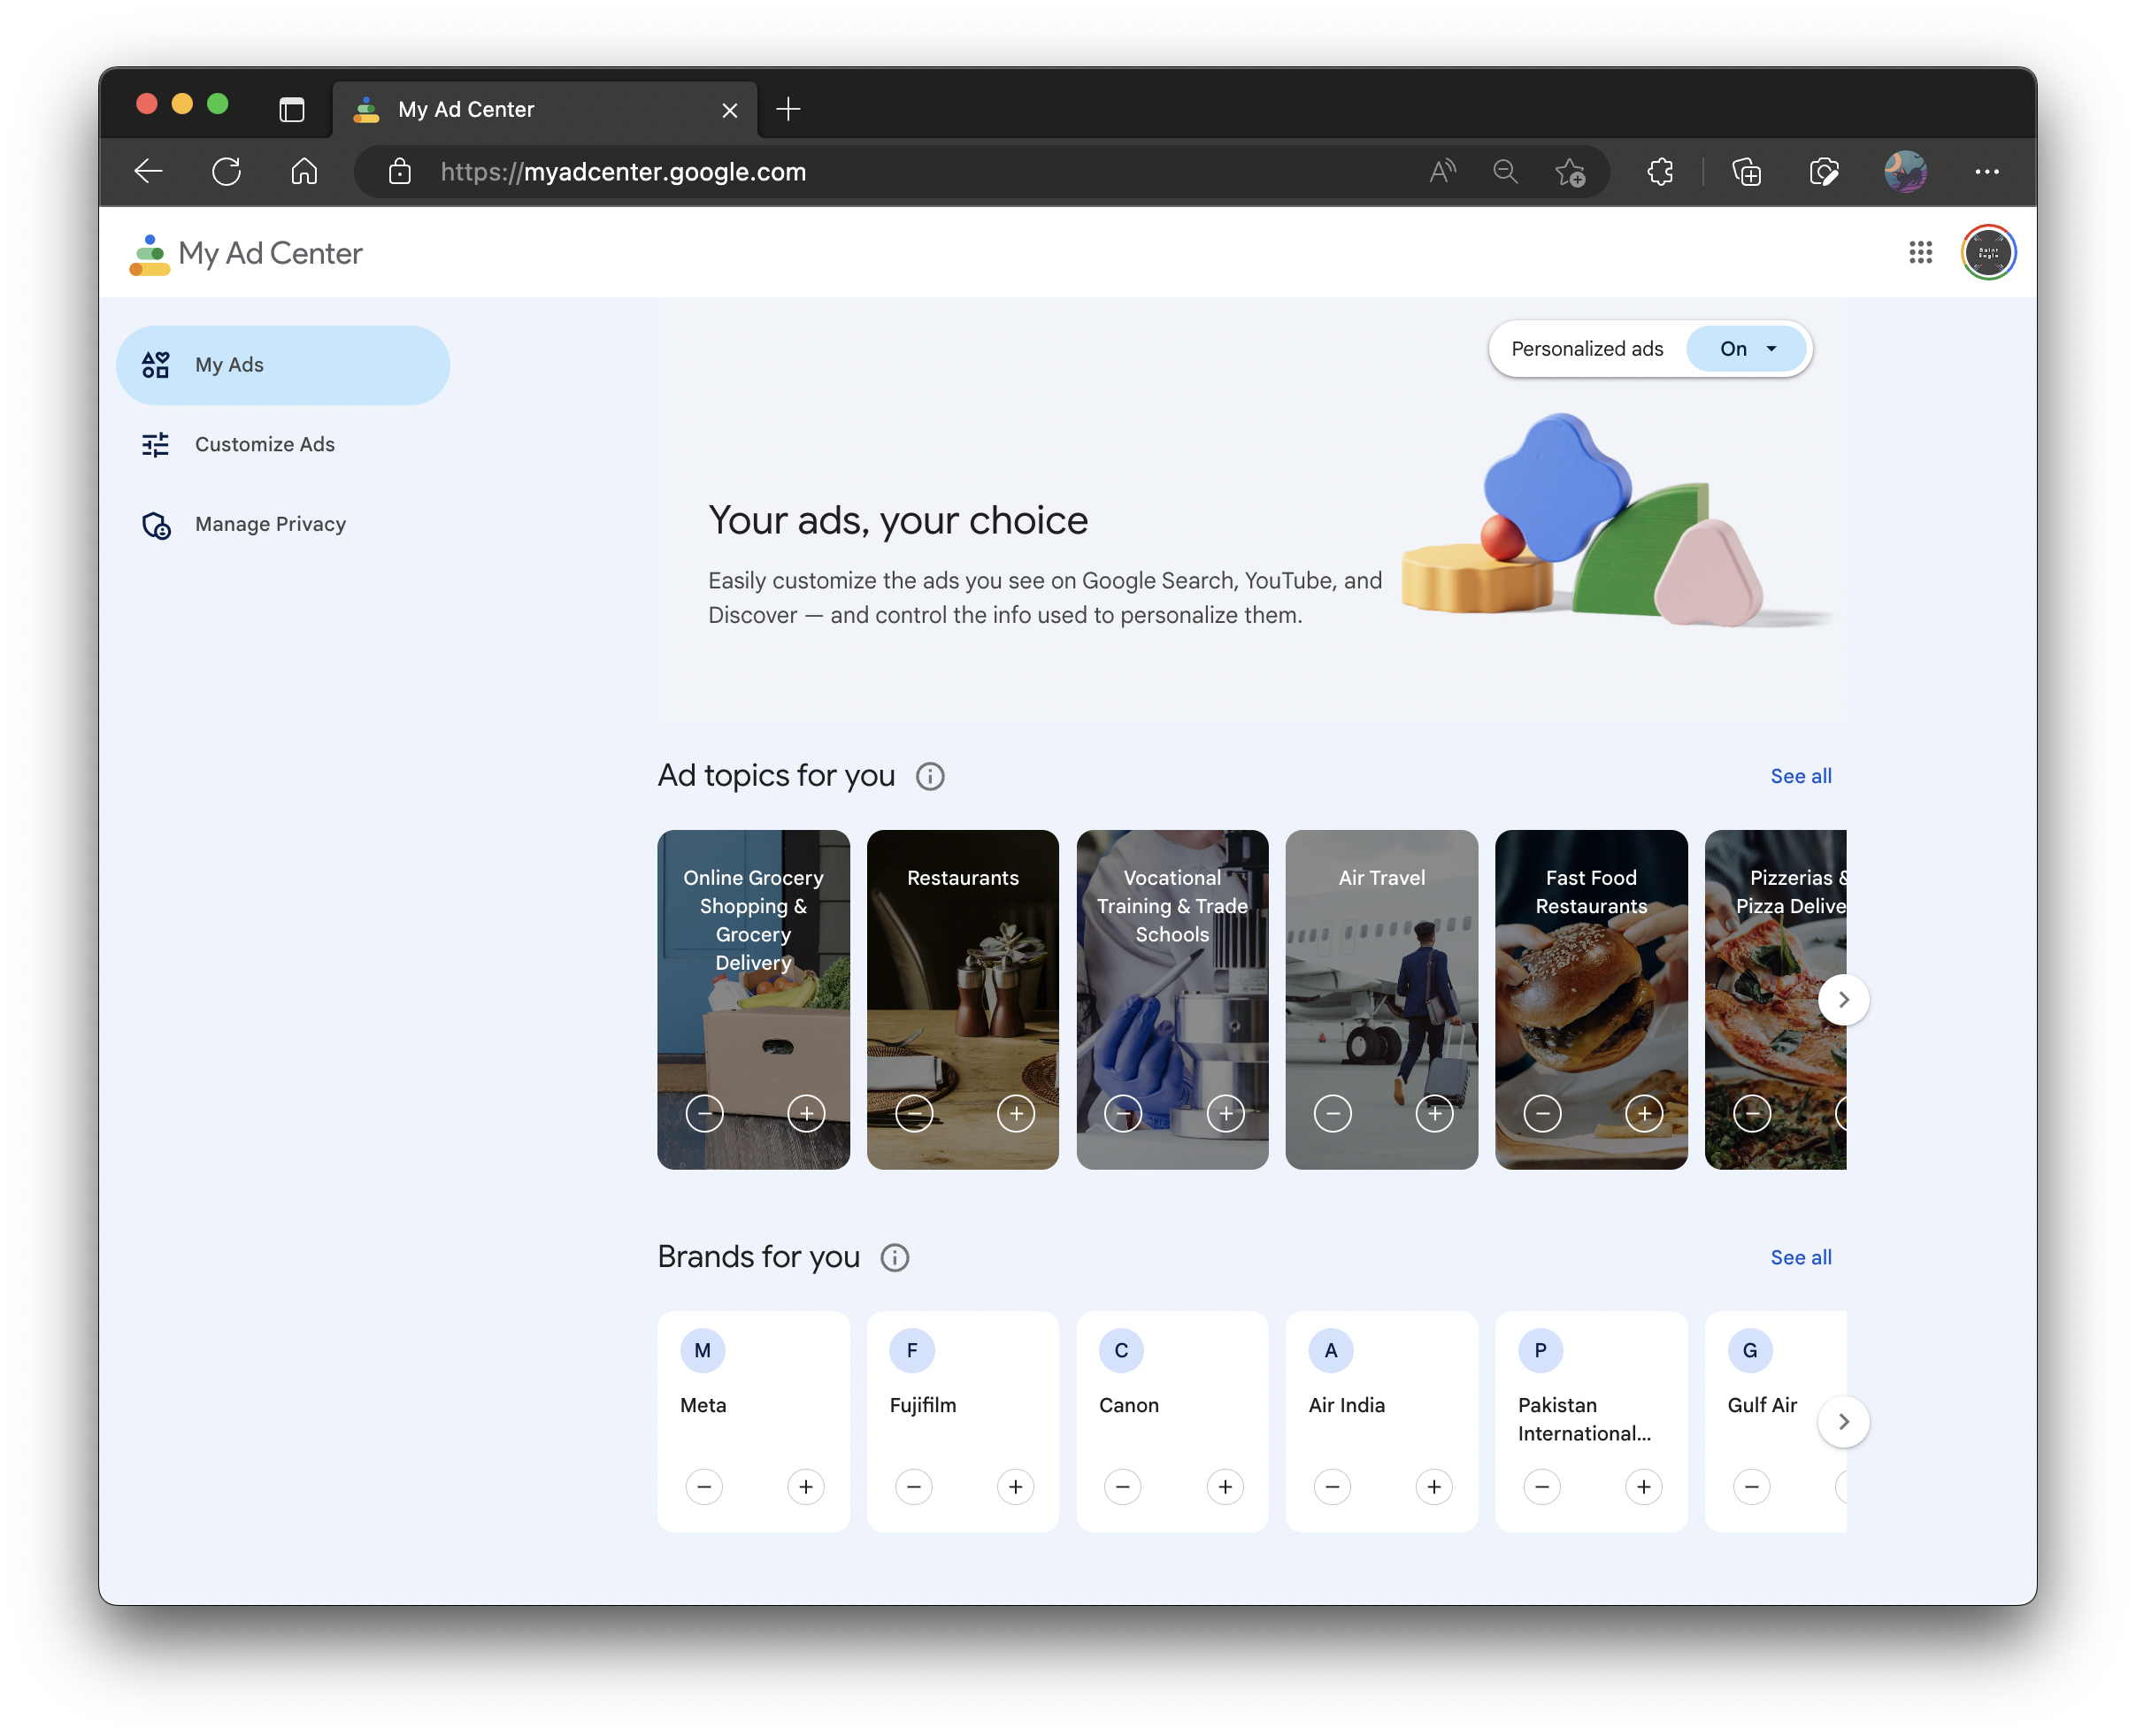See fewer Fast Food Restaurants ads
The image size is (2136, 1736).
1542,1113
